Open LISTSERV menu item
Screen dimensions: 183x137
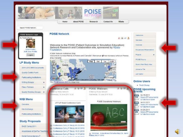(145, 74)
